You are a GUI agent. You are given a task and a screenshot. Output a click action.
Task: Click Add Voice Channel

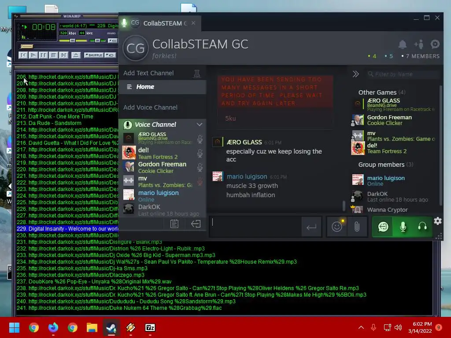tap(150, 107)
